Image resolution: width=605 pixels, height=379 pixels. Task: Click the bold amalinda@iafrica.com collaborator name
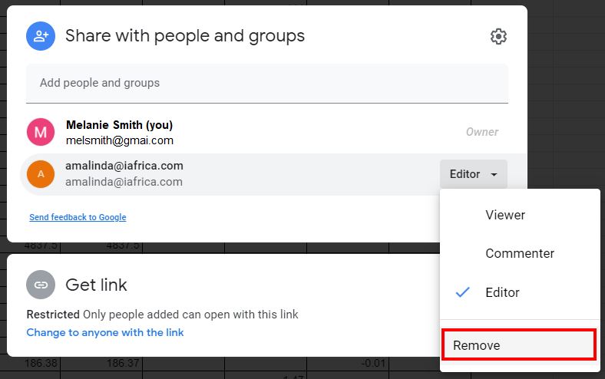point(124,166)
